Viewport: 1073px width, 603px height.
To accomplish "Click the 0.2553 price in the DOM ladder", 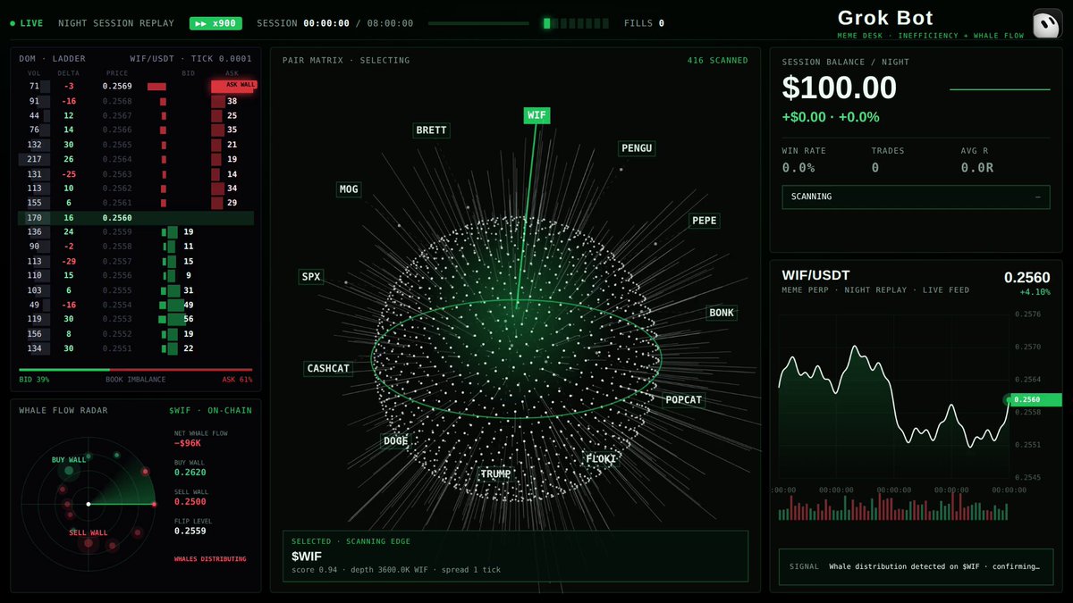I will [117, 319].
